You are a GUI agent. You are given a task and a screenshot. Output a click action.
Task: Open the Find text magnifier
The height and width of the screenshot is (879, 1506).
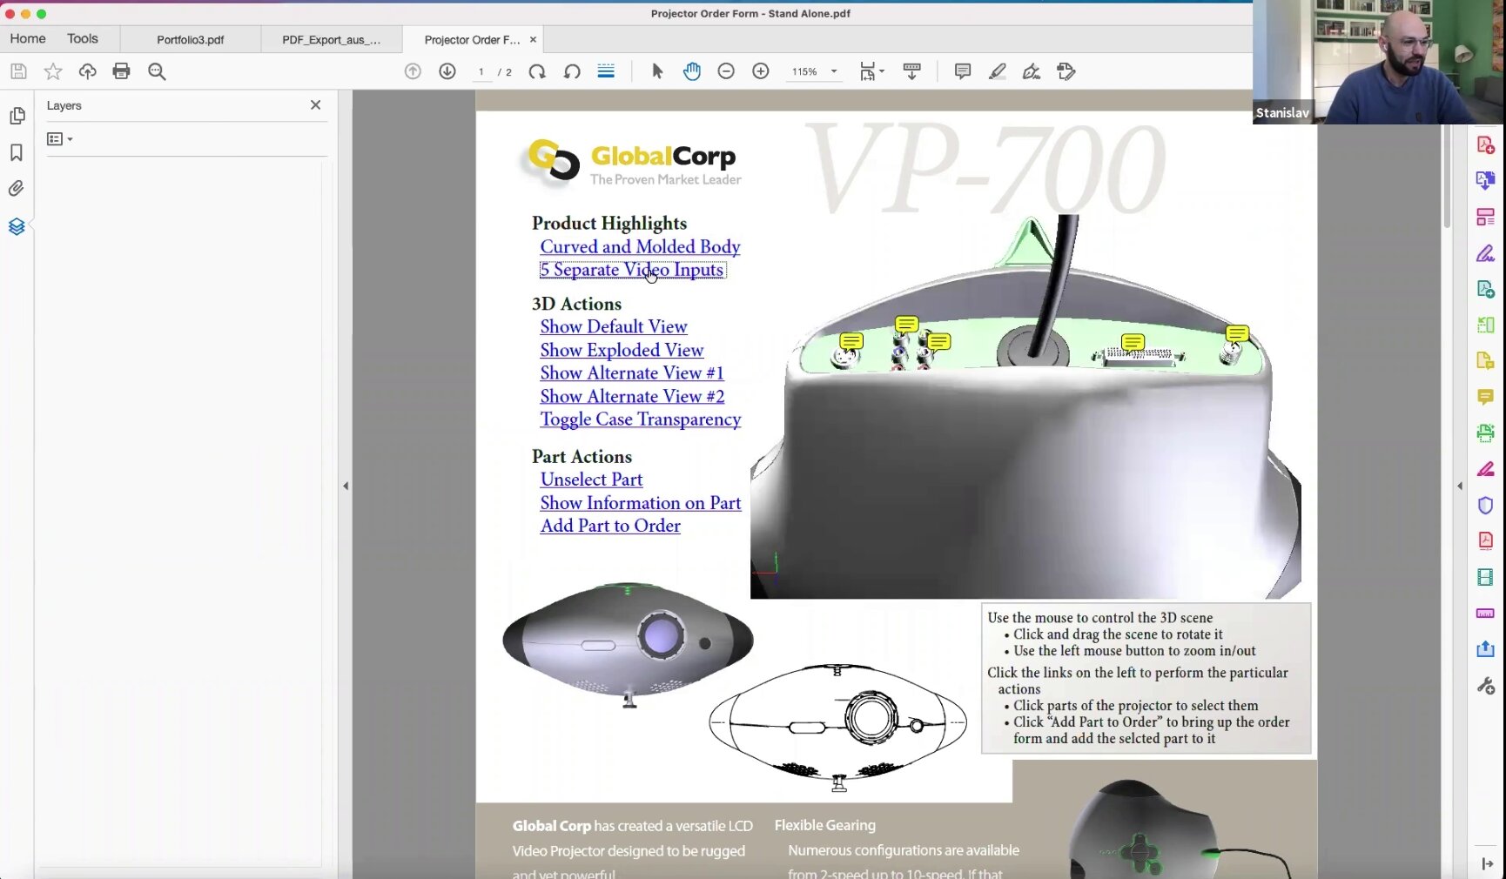[157, 71]
